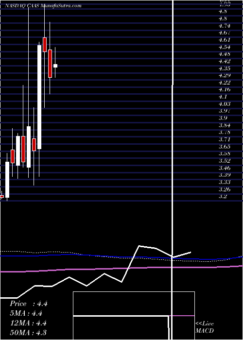Image resolution: width=243 pixels, height=340 pixels.
Task: Click the 3.46 price axis label
Action: (x=225, y=168)
